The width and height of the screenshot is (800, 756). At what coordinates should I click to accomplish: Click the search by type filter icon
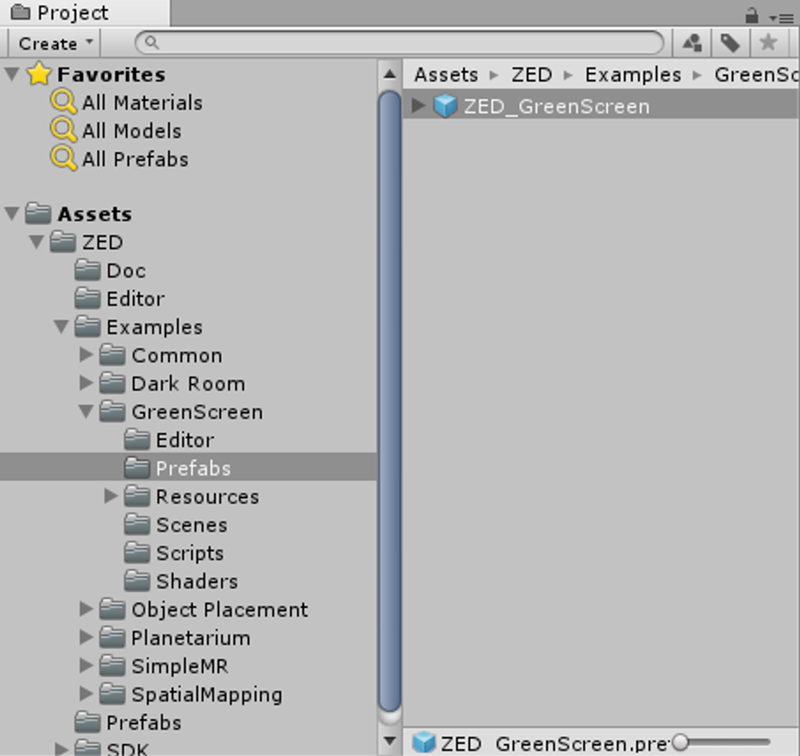(692, 43)
